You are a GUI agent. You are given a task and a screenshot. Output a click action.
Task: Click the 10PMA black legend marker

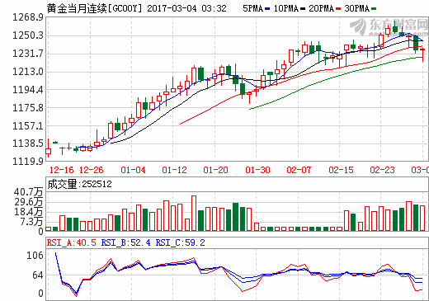pyautogui.click(x=303, y=9)
